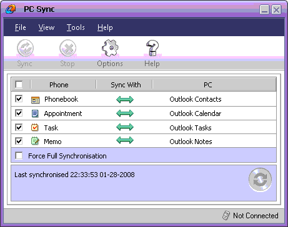Open the File menu

click(x=21, y=27)
